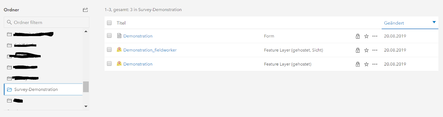Click lock icon on hosted Demonstration layer
The height and width of the screenshot is (117, 443).
point(358,64)
